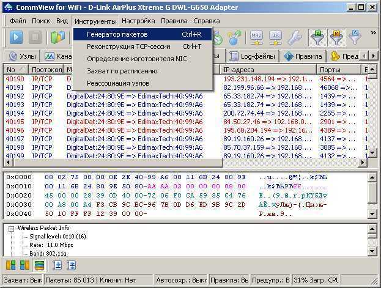381x288 pixels.
Task: Switch to first pane layout icon
Action: click(10, 265)
